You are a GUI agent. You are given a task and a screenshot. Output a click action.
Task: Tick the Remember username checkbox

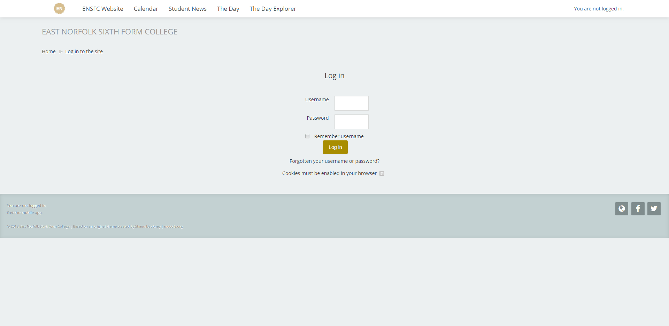point(307,136)
